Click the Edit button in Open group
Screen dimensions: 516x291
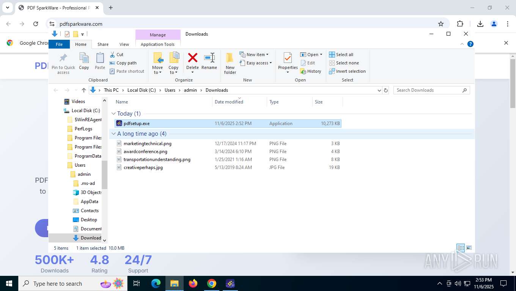point(308,63)
